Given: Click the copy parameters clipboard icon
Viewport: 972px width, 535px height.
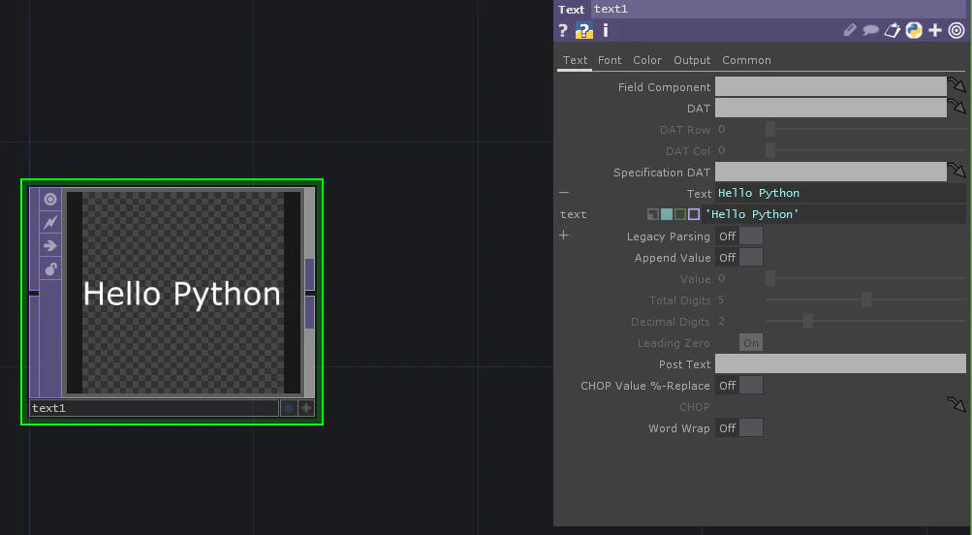Looking at the screenshot, I should pos(892,30).
